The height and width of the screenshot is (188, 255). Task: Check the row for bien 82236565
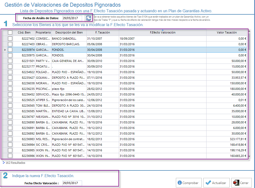tap(10, 106)
